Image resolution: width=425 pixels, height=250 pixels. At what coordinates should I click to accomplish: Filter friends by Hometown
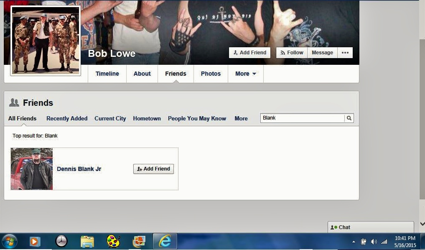coord(147,118)
